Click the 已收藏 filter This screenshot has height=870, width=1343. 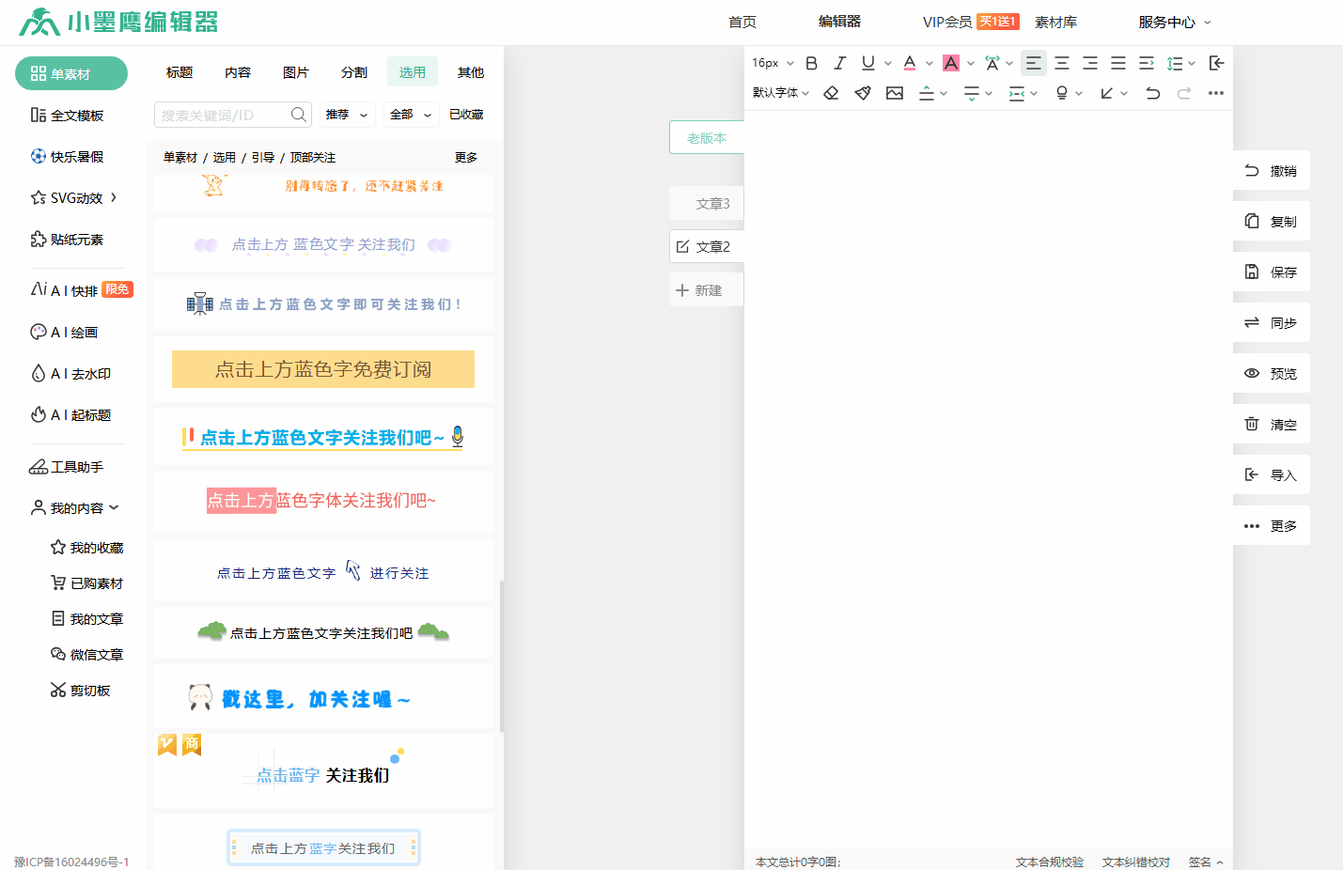(x=466, y=115)
